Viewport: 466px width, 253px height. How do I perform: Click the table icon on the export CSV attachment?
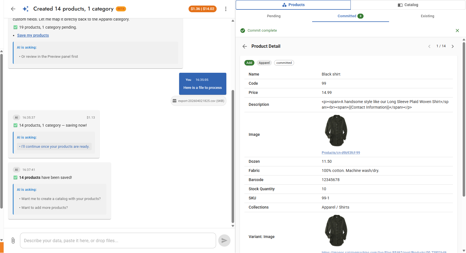click(x=175, y=101)
